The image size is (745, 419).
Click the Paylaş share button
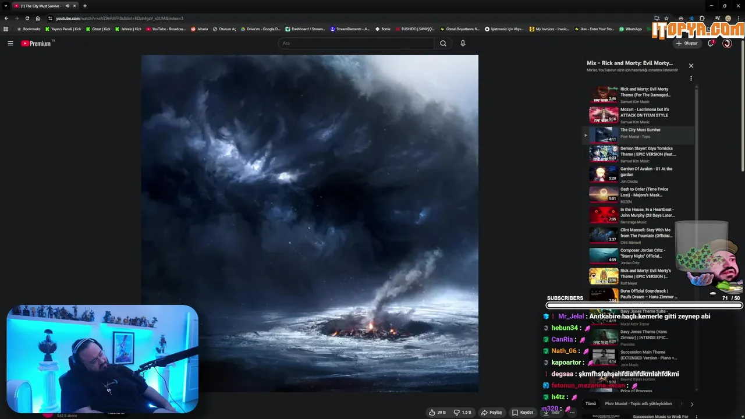coord(491,413)
